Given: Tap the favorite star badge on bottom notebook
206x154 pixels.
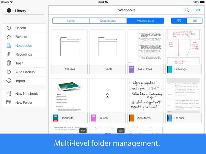Looking at the screenshot, I should pyautogui.click(x=83, y=131).
